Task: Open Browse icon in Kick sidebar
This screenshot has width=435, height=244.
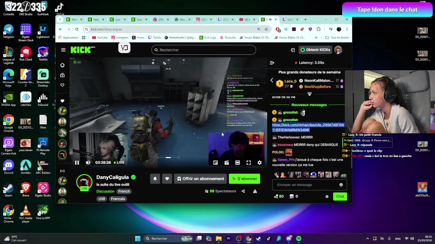Action: (62, 75)
